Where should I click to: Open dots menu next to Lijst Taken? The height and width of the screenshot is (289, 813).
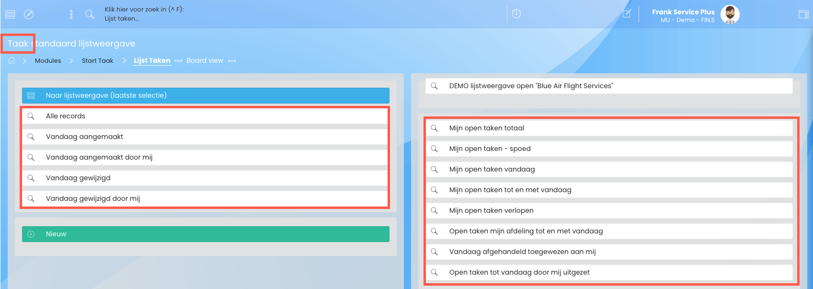coord(178,61)
